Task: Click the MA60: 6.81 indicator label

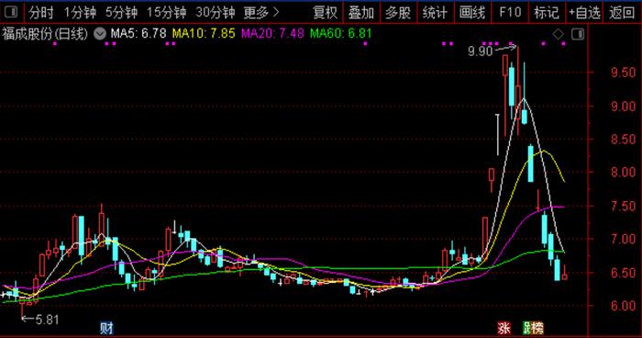Action: 340,33
